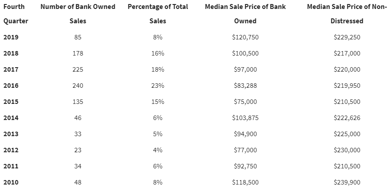Select the $120,750 median price cell

(246, 37)
